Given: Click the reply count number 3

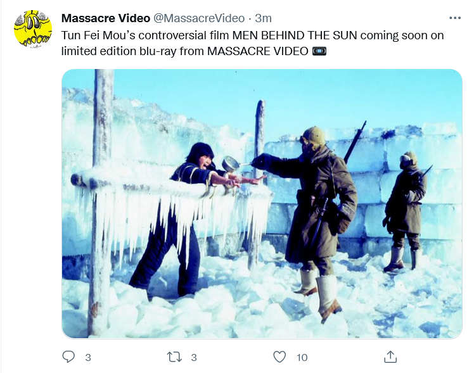Looking at the screenshot, I should [x=88, y=358].
